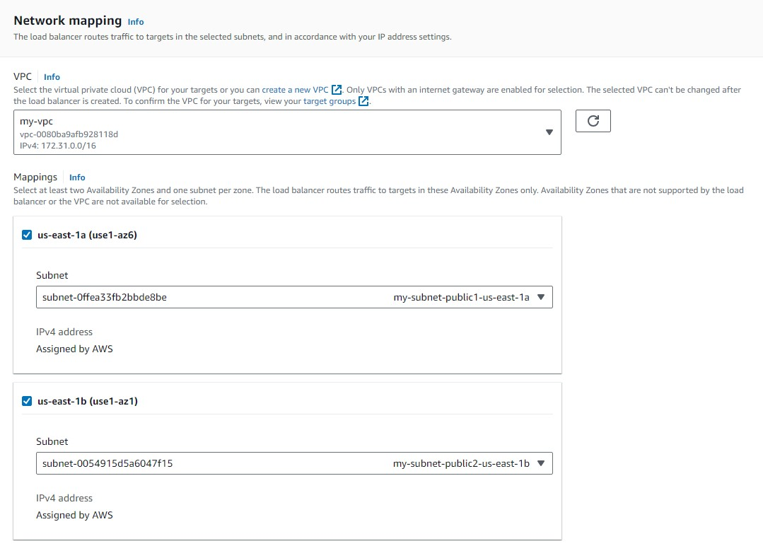Image resolution: width=763 pixels, height=546 pixels.
Task: Click the dropdown arrow on the VPC selector
Action: pos(550,132)
